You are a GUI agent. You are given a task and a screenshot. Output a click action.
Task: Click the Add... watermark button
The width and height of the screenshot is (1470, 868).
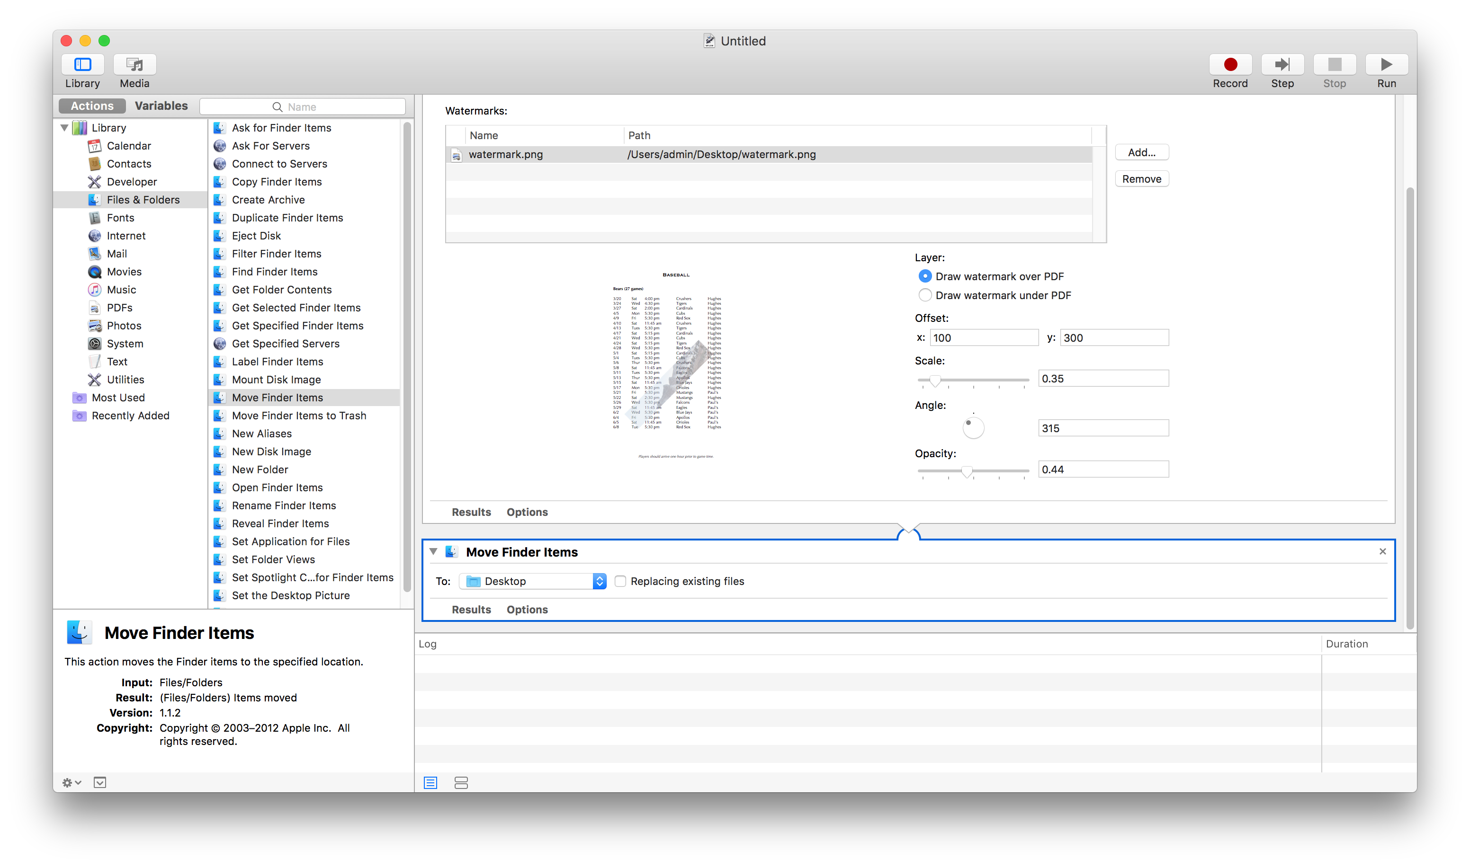pos(1141,153)
